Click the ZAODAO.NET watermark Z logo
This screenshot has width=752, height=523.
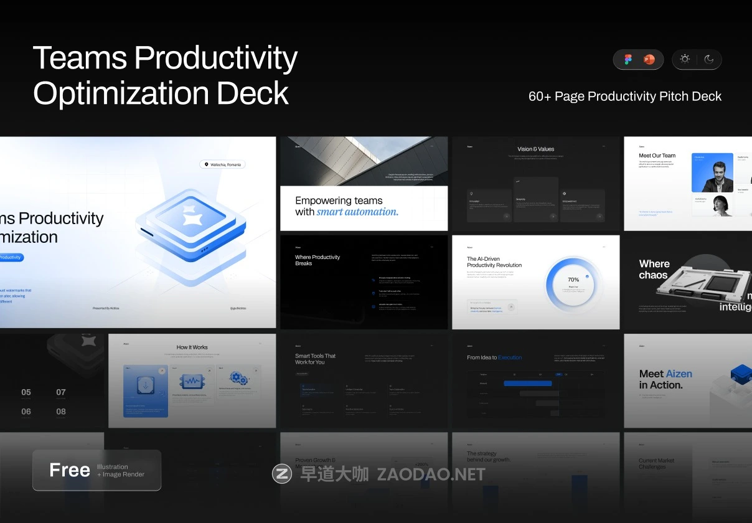coord(282,474)
